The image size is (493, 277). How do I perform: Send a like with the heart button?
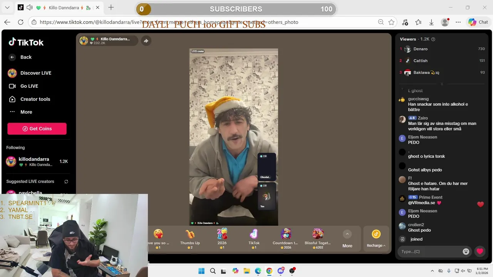[x=480, y=251]
